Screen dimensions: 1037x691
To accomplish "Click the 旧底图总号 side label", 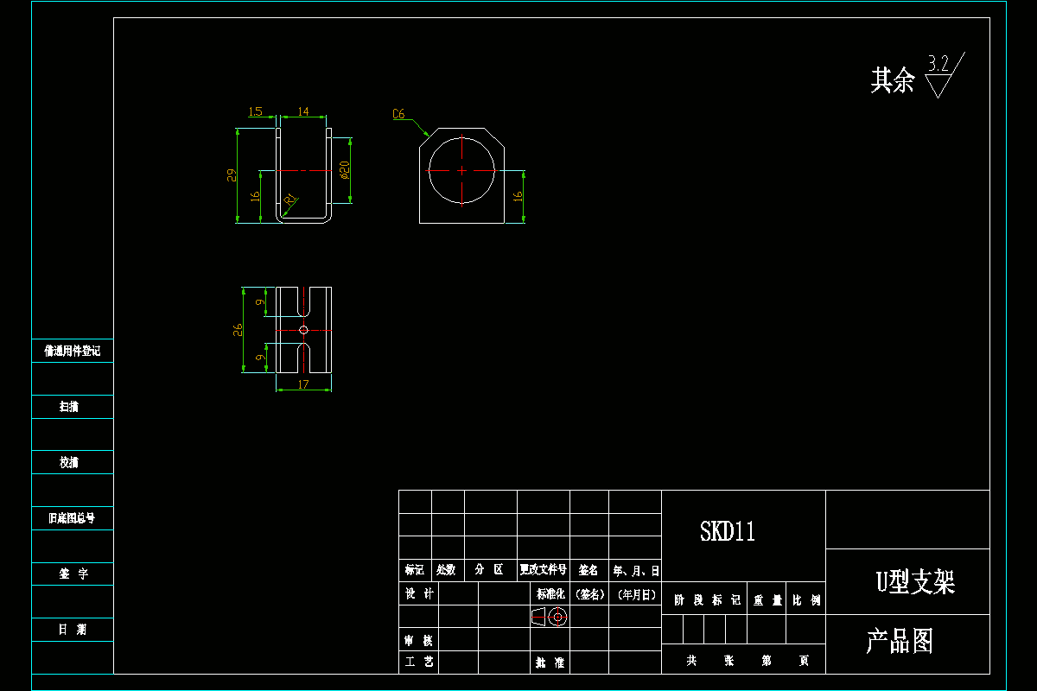I will point(71,518).
